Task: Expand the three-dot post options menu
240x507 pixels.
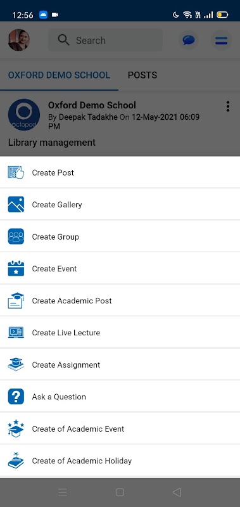Action: point(228,106)
